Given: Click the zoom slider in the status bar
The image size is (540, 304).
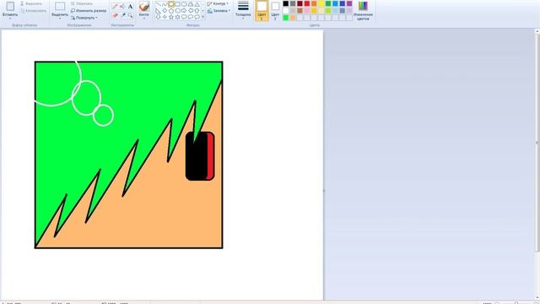Looking at the screenshot, I should 516,302.
